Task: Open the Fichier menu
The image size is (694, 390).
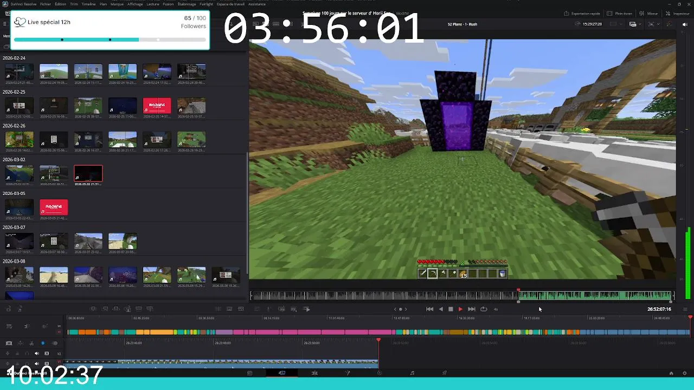Action: [46, 4]
